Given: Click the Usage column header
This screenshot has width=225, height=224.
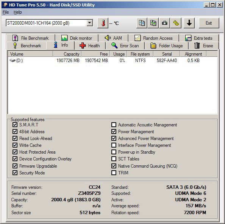Looking at the screenshot, I should point(119,54).
